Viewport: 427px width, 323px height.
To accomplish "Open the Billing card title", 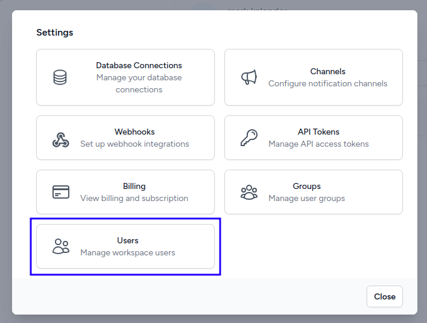I will 134,186.
